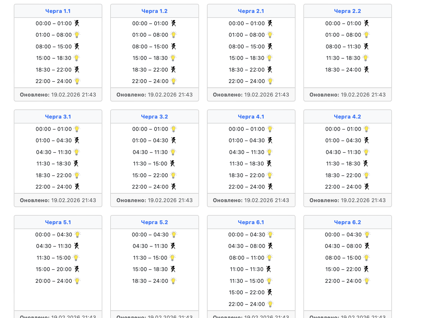
Task: Select the 04:30 – 11:30 row in Черга 5.2
Action: tap(150, 246)
